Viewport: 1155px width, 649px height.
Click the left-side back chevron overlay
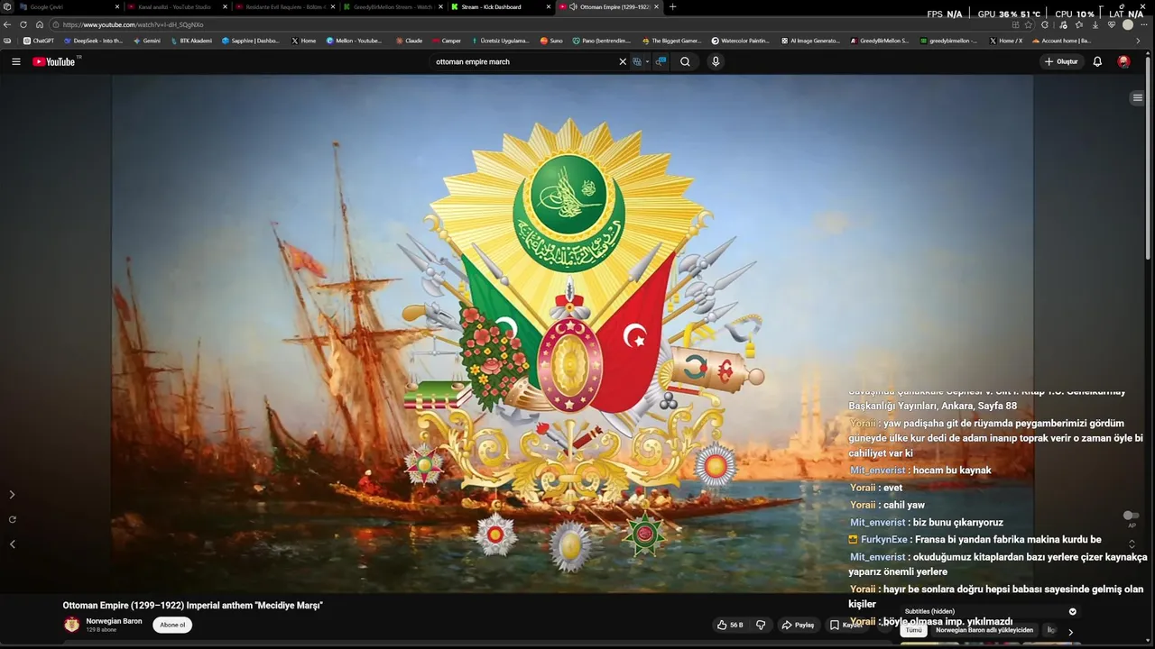(x=12, y=544)
